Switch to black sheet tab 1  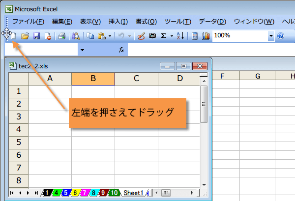47,193
